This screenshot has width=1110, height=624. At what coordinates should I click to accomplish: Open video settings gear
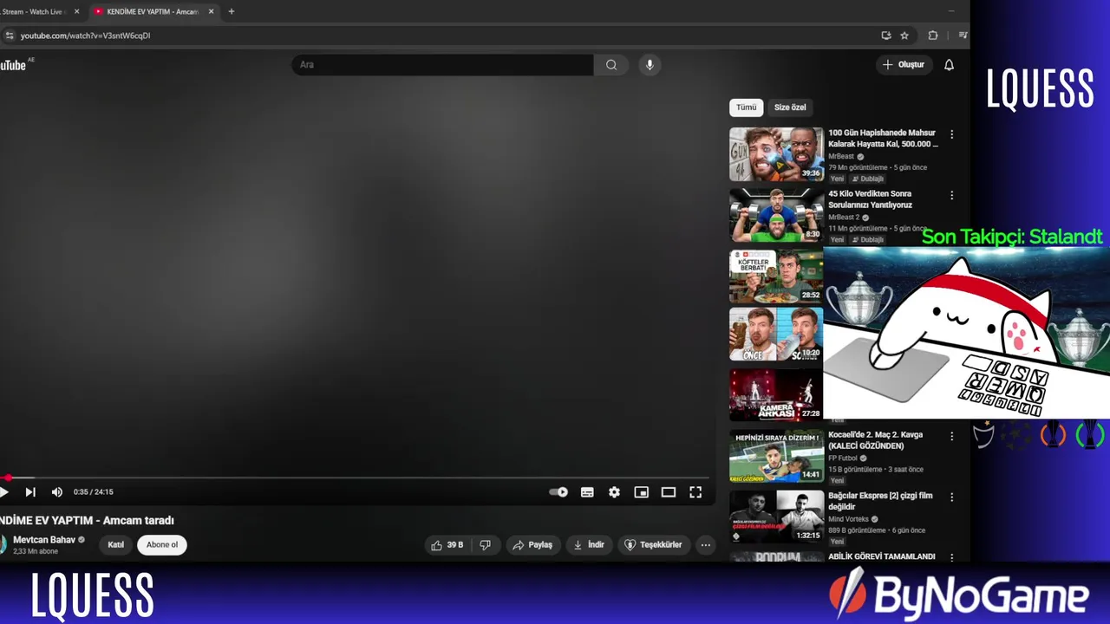coord(614,492)
